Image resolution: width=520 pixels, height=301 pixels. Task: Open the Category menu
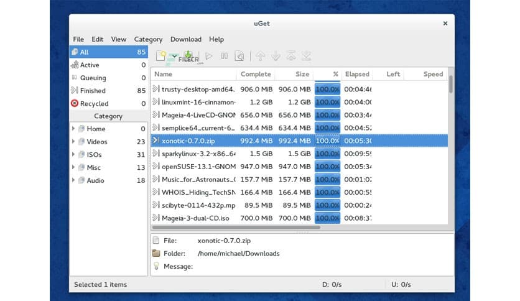point(148,39)
